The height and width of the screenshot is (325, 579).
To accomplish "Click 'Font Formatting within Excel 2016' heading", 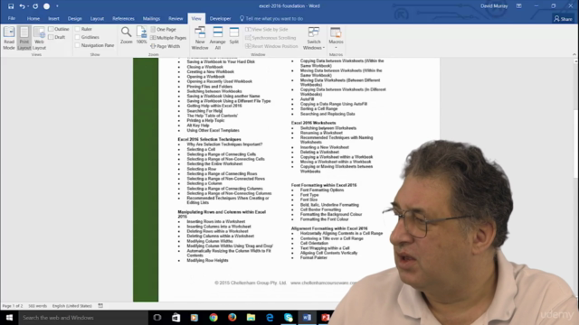I will pyautogui.click(x=324, y=185).
